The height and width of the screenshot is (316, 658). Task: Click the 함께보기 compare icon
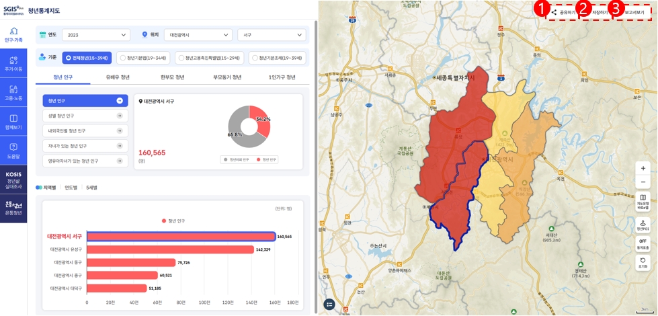(13, 122)
